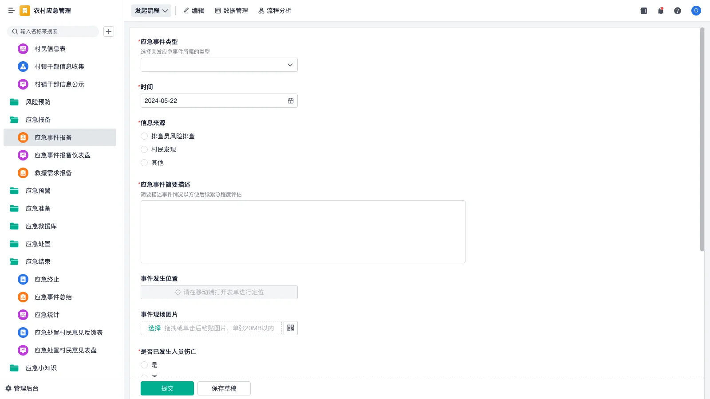This screenshot has width=710, height=399.
Task: Click the 数据管理 table icon
Action: point(218,11)
